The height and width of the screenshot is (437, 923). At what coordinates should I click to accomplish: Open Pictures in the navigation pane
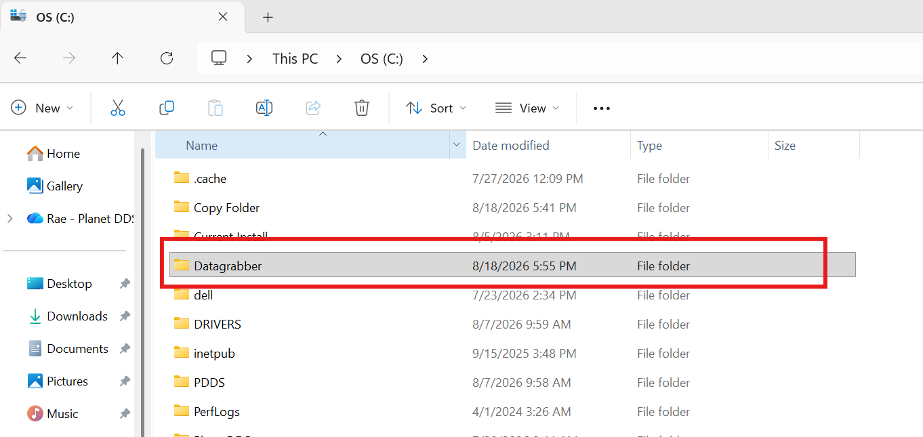[x=58, y=381]
